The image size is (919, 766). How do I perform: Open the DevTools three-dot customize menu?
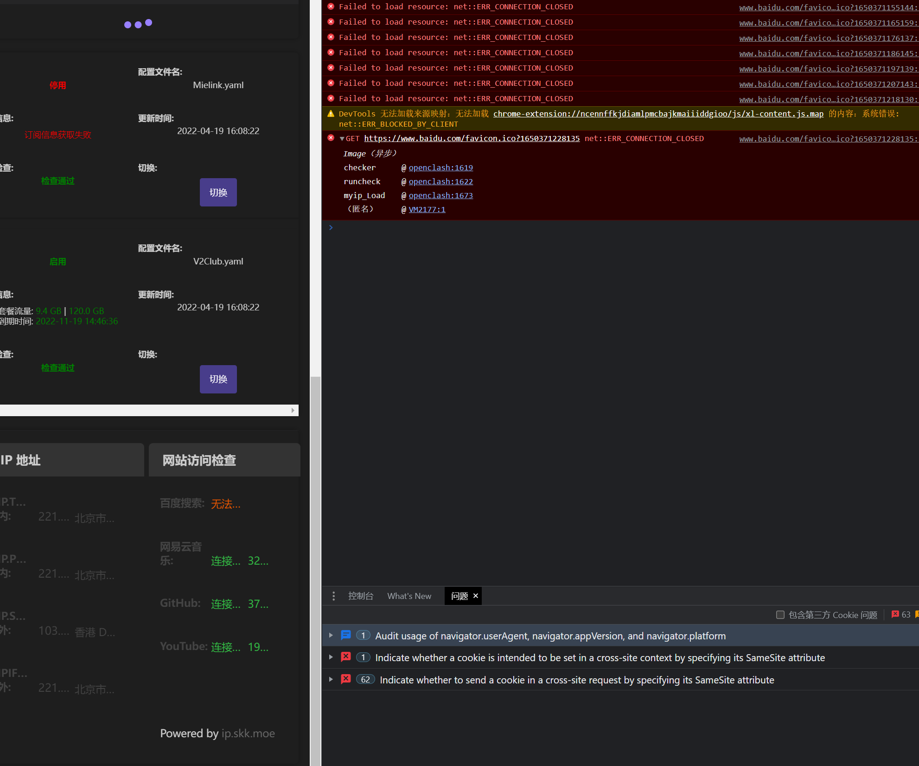pos(334,596)
